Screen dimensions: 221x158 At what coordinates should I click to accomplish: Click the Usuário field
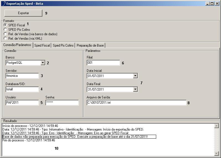tap(22, 103)
